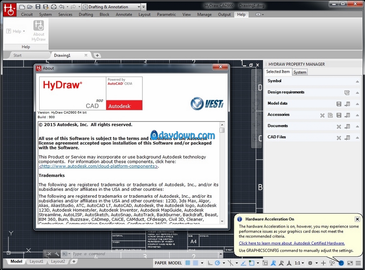Toggle object snap tracking in status bar

point(243,263)
